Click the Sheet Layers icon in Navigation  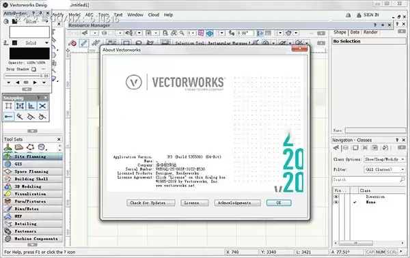tap(355, 148)
